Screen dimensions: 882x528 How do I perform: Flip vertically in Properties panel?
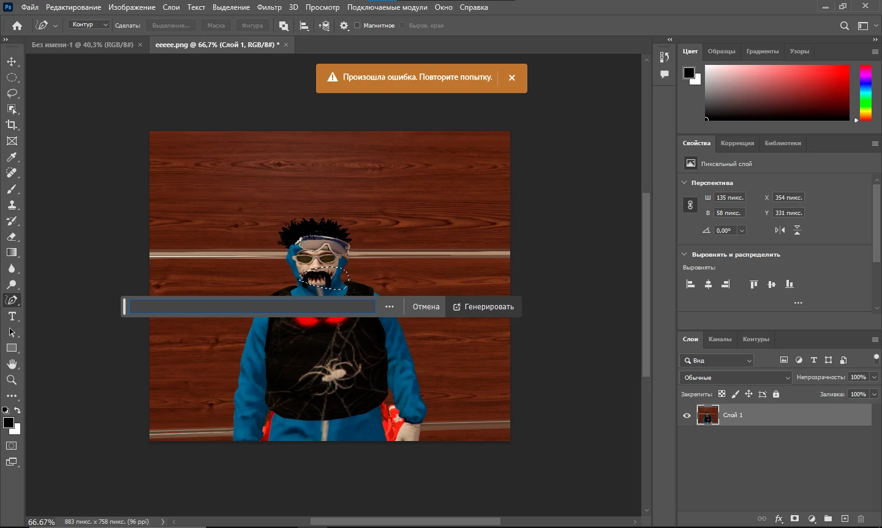pos(797,230)
